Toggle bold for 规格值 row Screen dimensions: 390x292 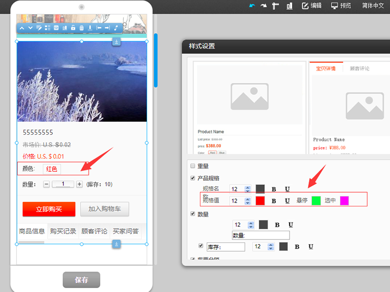(x=273, y=201)
